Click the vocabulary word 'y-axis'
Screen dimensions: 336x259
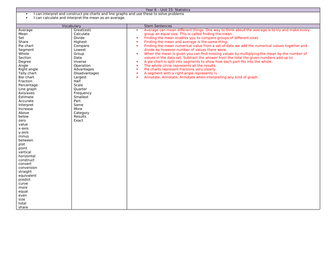pos(24,132)
